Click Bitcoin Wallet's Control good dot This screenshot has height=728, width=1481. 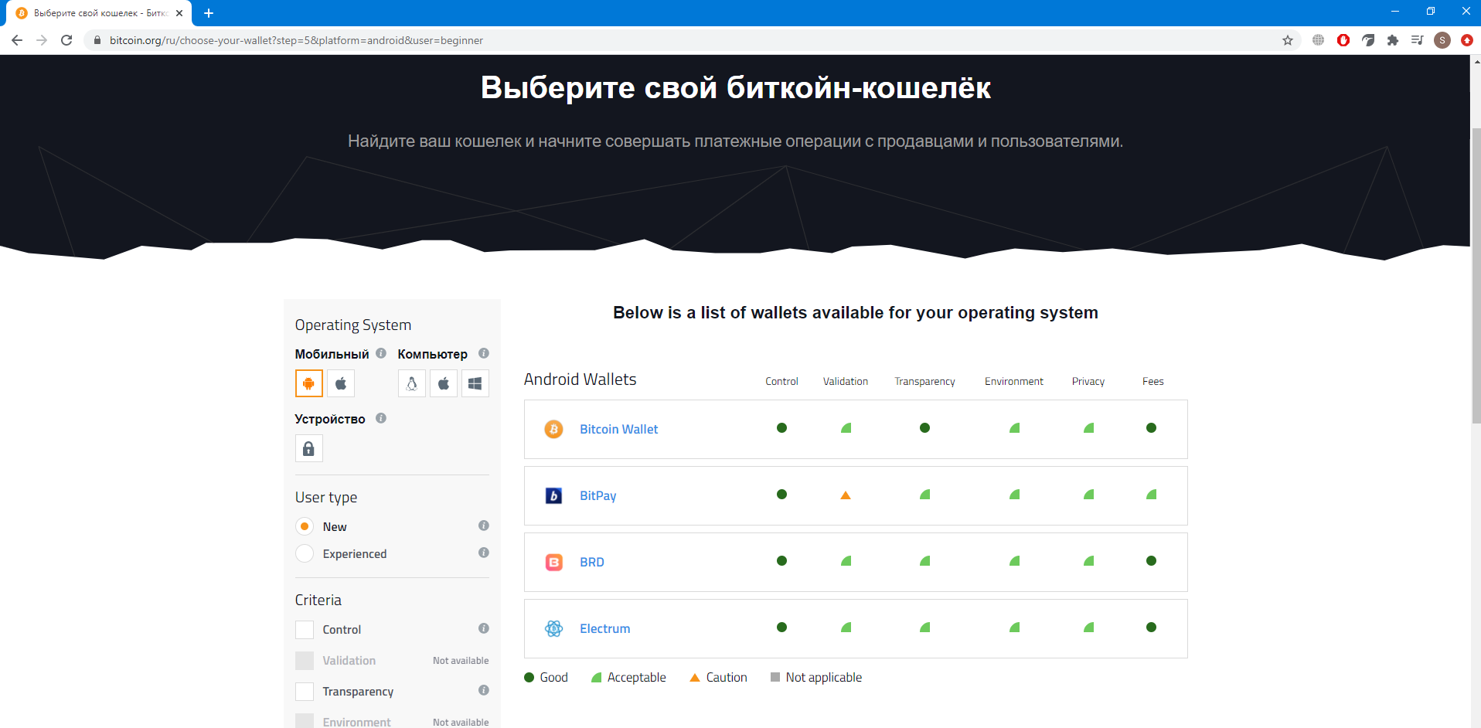[x=781, y=427]
